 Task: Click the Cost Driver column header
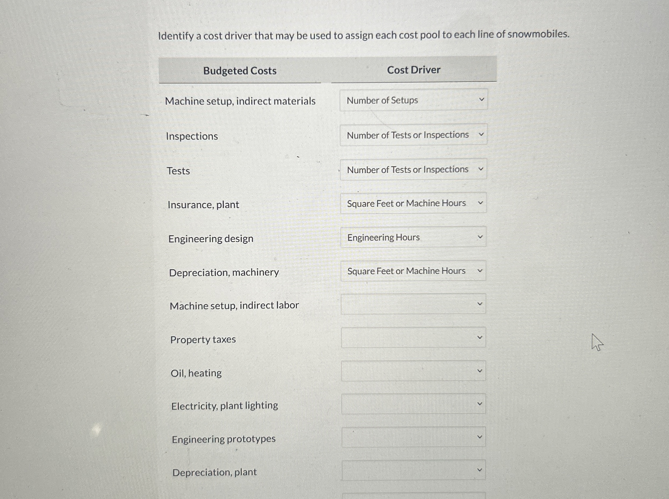[x=414, y=70]
